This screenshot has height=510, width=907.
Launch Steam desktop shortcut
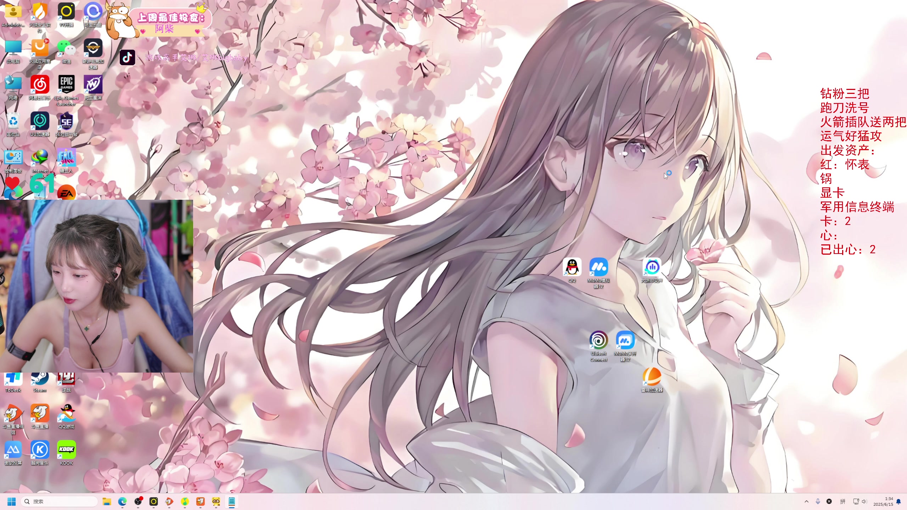(x=40, y=382)
